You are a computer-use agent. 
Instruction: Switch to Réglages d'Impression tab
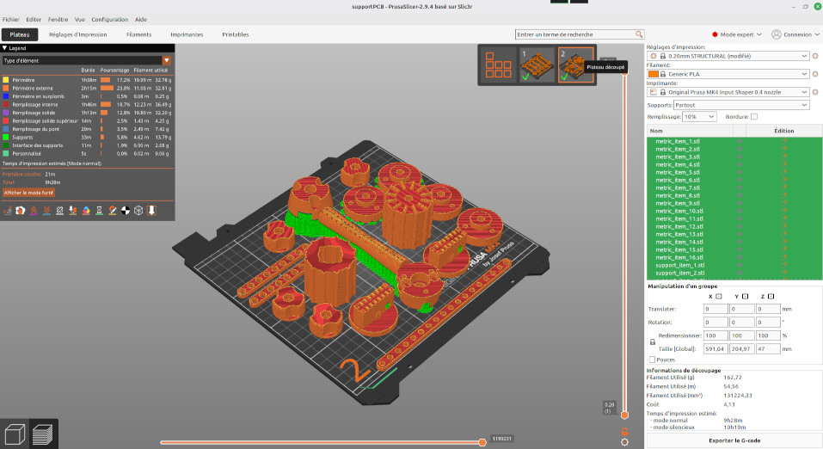pyautogui.click(x=77, y=34)
